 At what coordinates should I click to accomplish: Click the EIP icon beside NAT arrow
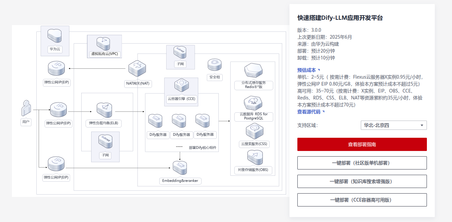tap(56, 69)
